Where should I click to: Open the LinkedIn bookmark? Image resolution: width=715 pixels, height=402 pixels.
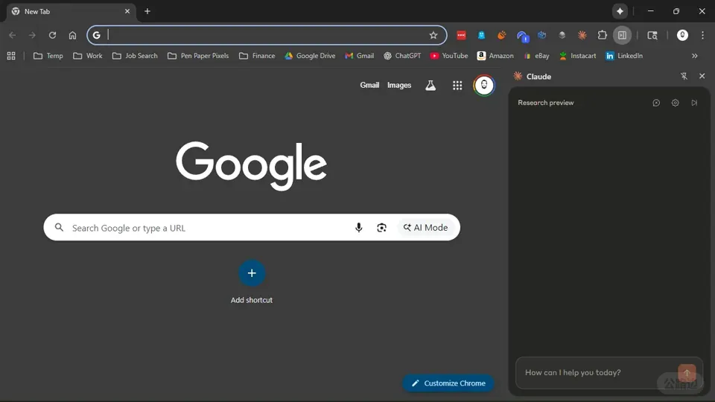point(624,56)
